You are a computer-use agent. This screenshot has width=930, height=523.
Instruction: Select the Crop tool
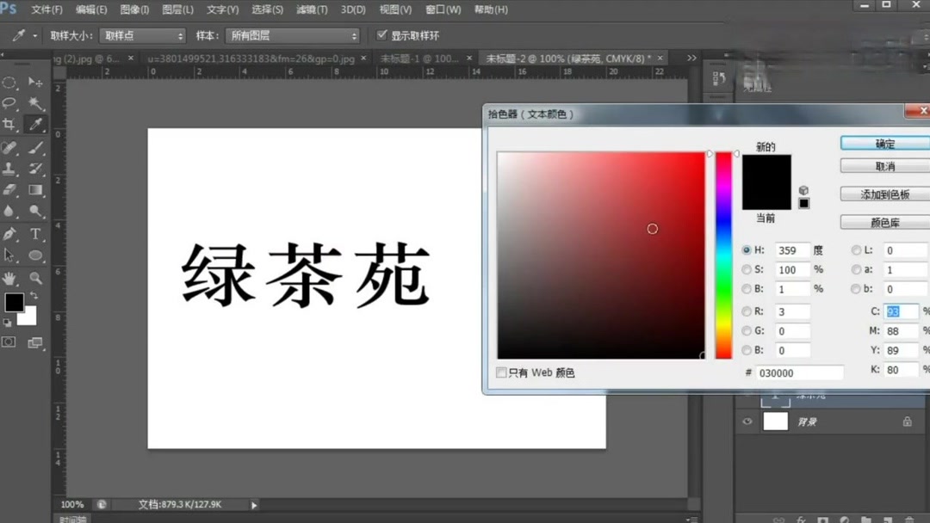[9, 124]
